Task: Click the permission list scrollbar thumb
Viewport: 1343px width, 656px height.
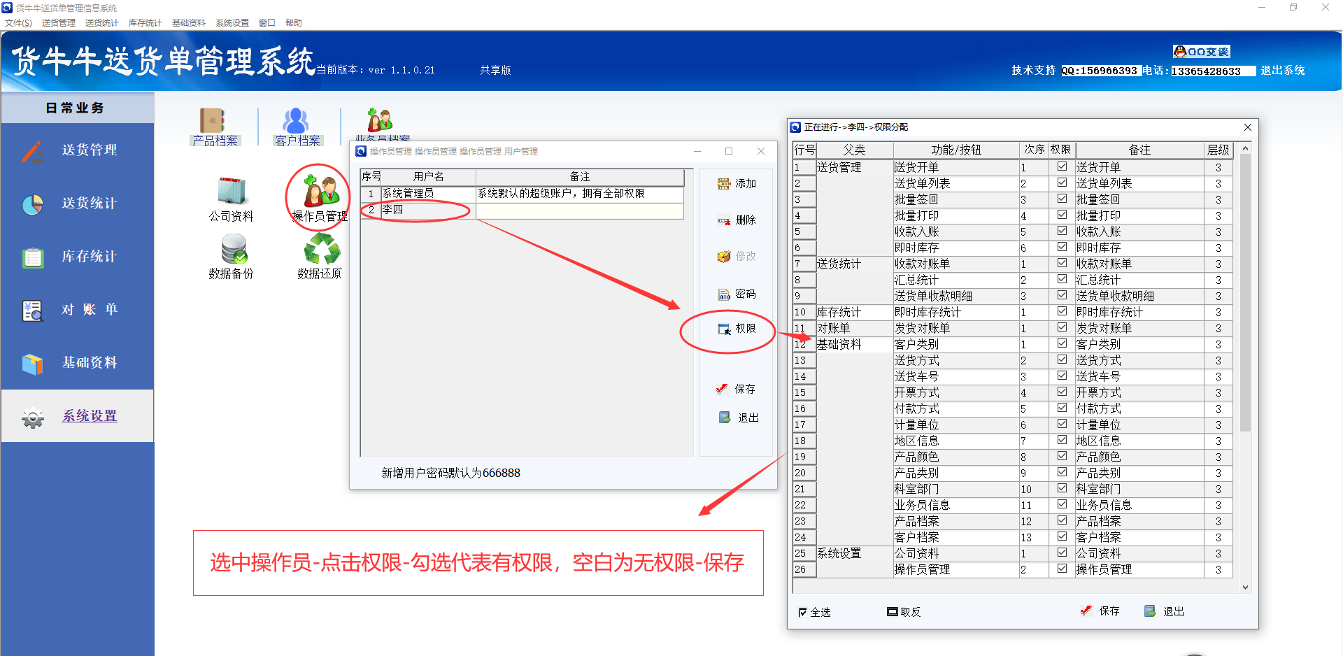Action: (1245, 292)
